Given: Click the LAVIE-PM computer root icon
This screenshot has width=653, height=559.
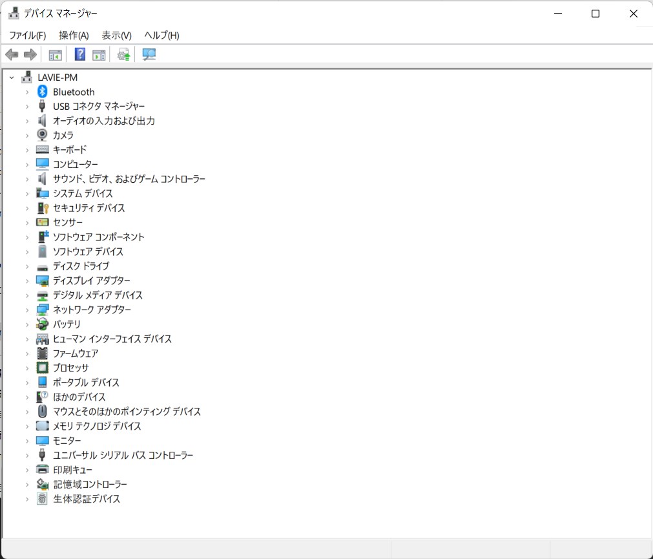Looking at the screenshot, I should pyautogui.click(x=26, y=77).
